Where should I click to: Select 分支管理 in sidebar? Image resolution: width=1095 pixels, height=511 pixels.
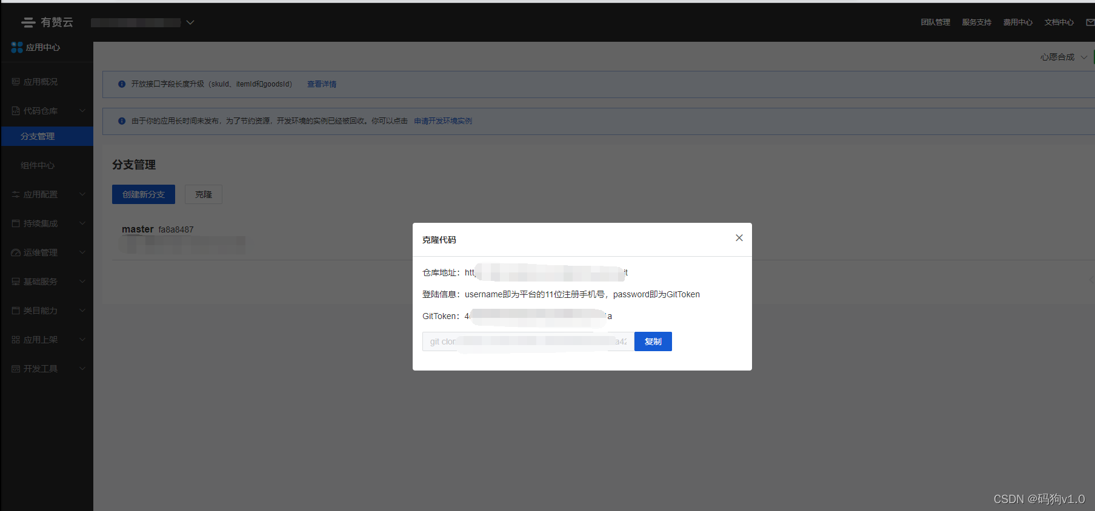point(47,136)
